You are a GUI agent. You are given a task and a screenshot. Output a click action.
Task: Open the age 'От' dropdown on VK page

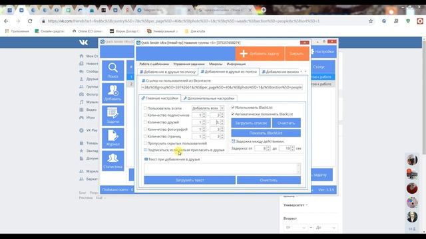pos(296,228)
